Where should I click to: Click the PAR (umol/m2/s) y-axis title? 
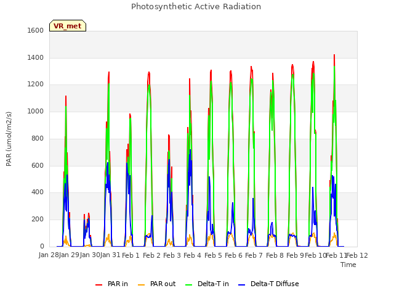[x=9, y=139]
